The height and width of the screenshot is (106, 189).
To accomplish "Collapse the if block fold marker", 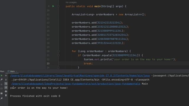I will [58, 55].
